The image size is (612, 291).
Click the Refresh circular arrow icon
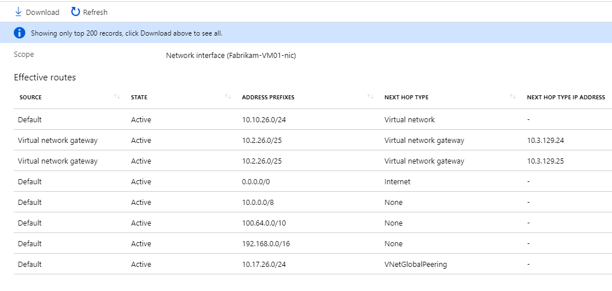tap(75, 12)
